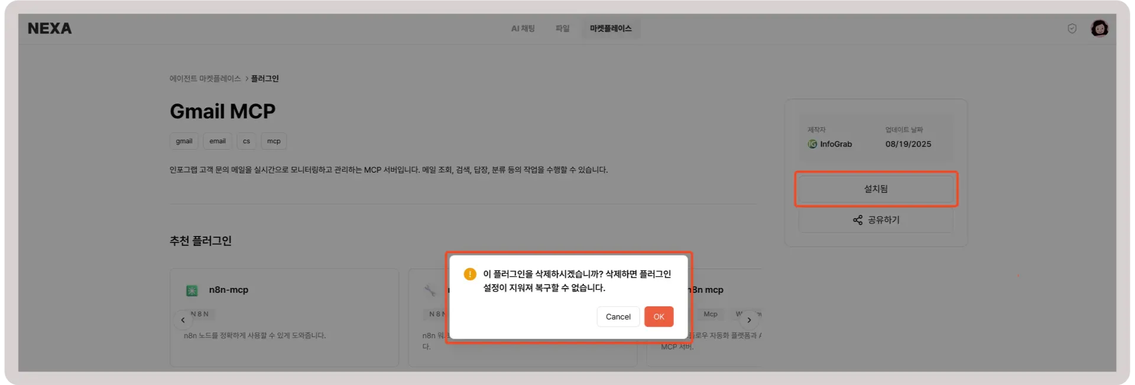Open the user profile avatar
Image resolution: width=1135 pixels, height=385 pixels.
tap(1100, 28)
